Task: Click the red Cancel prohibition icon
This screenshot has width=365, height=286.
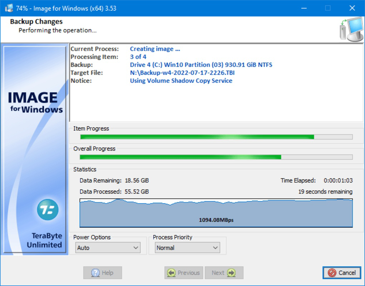Action: click(332, 272)
